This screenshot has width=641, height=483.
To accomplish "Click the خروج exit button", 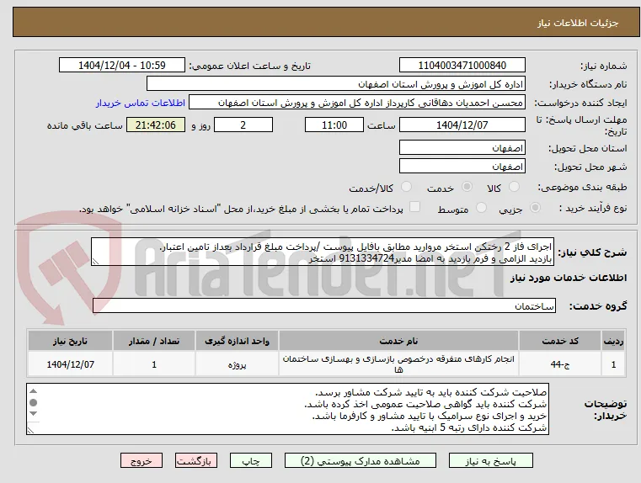I will click(141, 461).
